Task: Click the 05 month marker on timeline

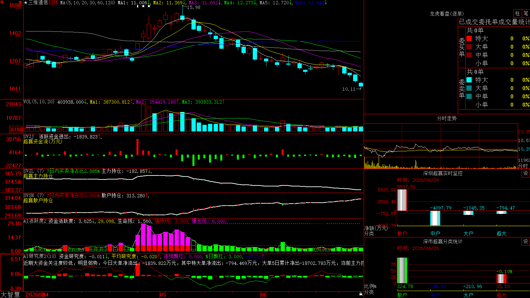Action: point(163,295)
